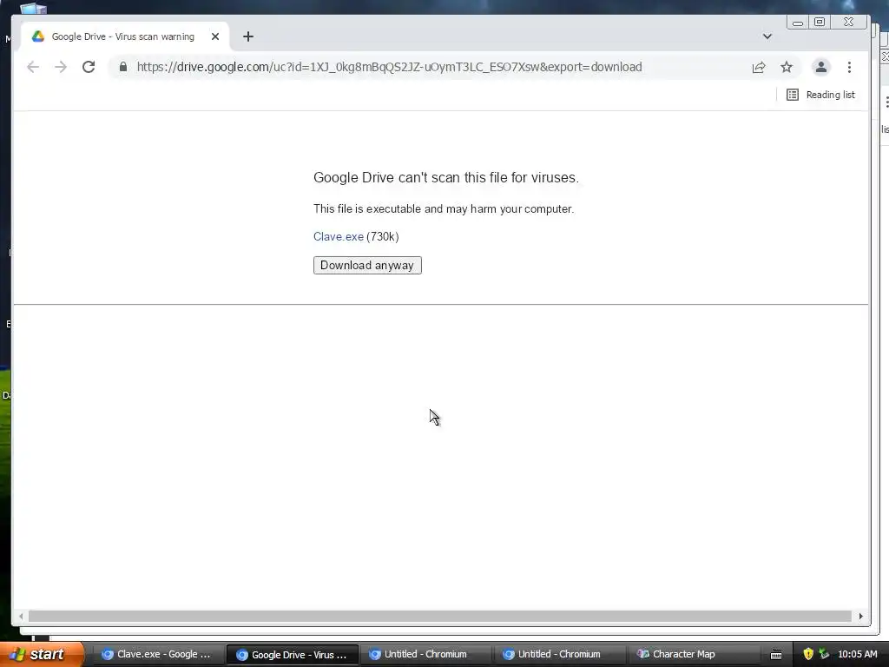
Task: Switch to second Untitled - Chromium taskbar item
Action: [559, 655]
